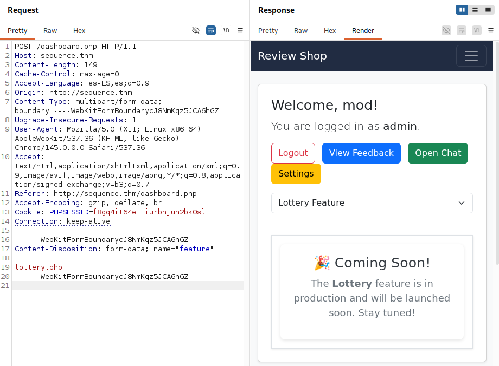Open Response panel options menu
The image size is (499, 366).
[491, 30]
